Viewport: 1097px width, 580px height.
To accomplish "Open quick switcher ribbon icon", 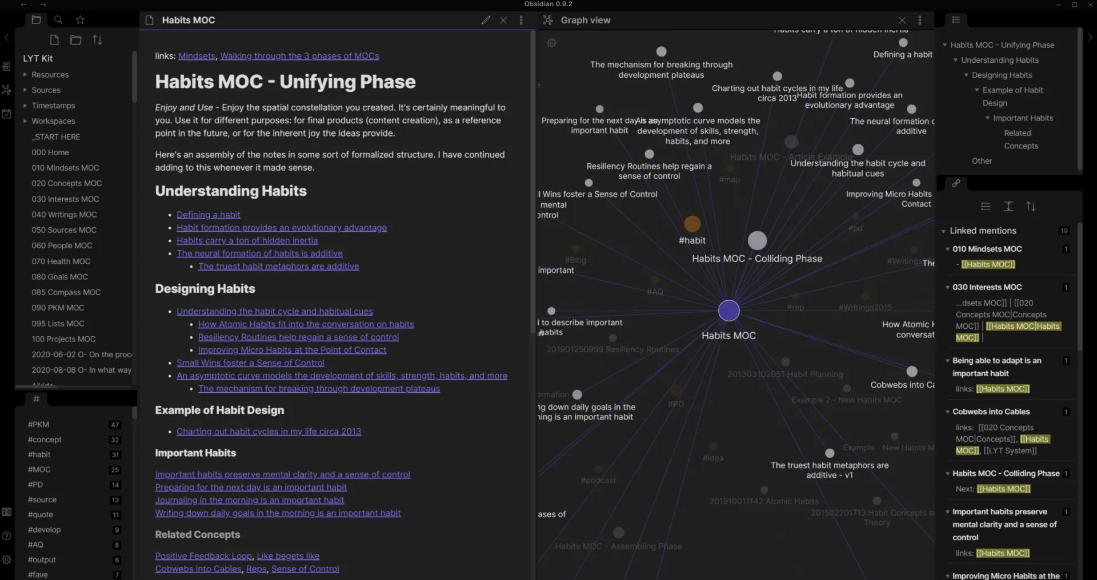I will pyautogui.click(x=6, y=66).
